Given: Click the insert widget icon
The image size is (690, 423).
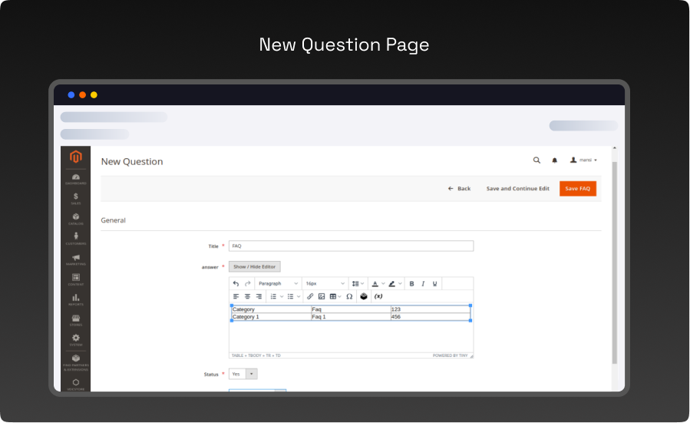Looking at the screenshot, I should pos(364,296).
